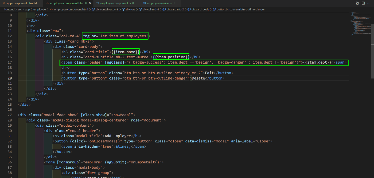Place cursor on modal-dialog-centered class text
374x178 pixels.
tap(104, 120)
